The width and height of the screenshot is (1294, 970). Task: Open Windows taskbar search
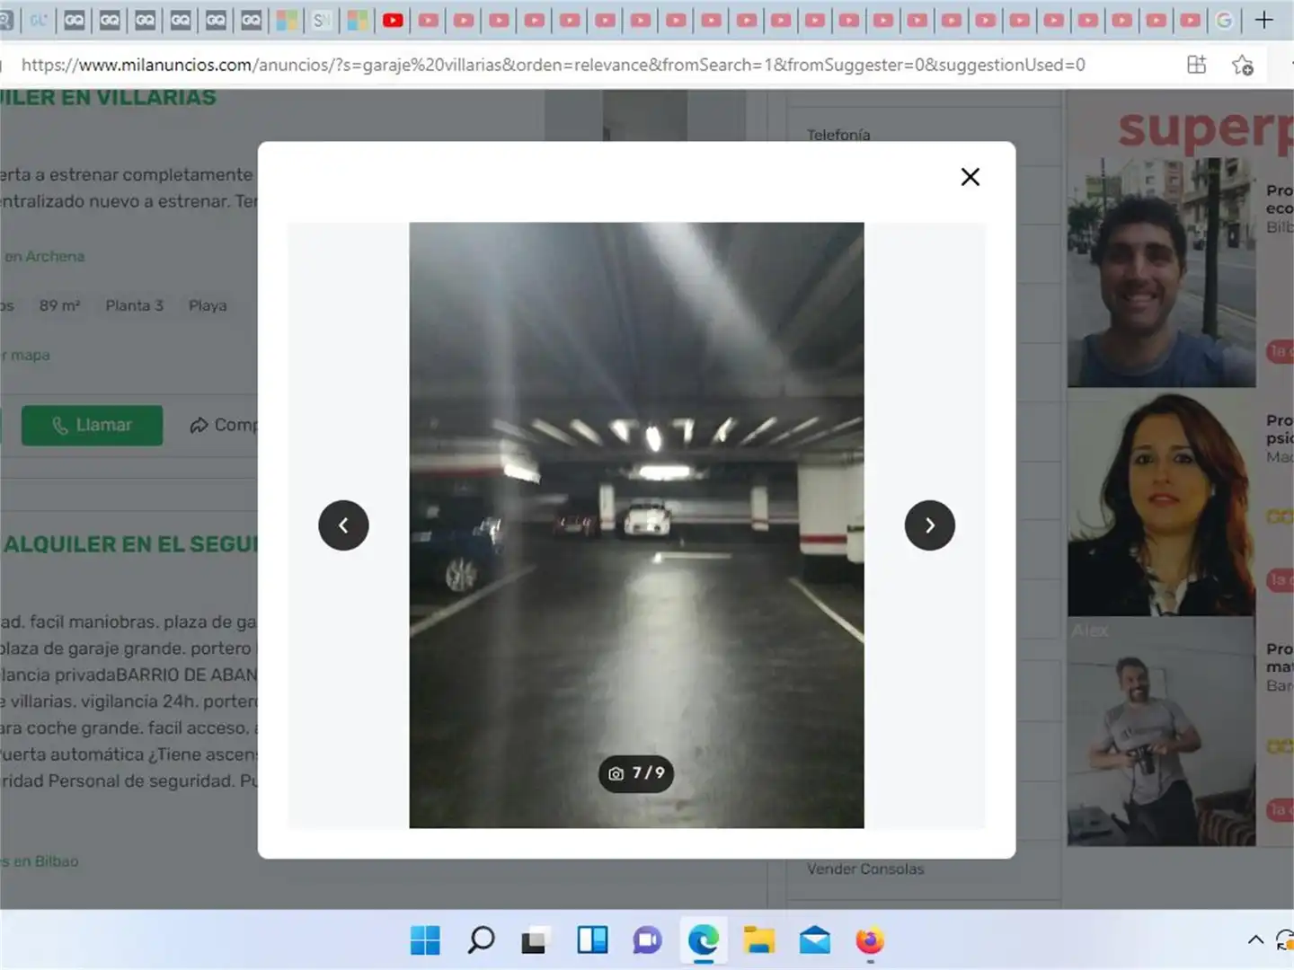(x=481, y=940)
